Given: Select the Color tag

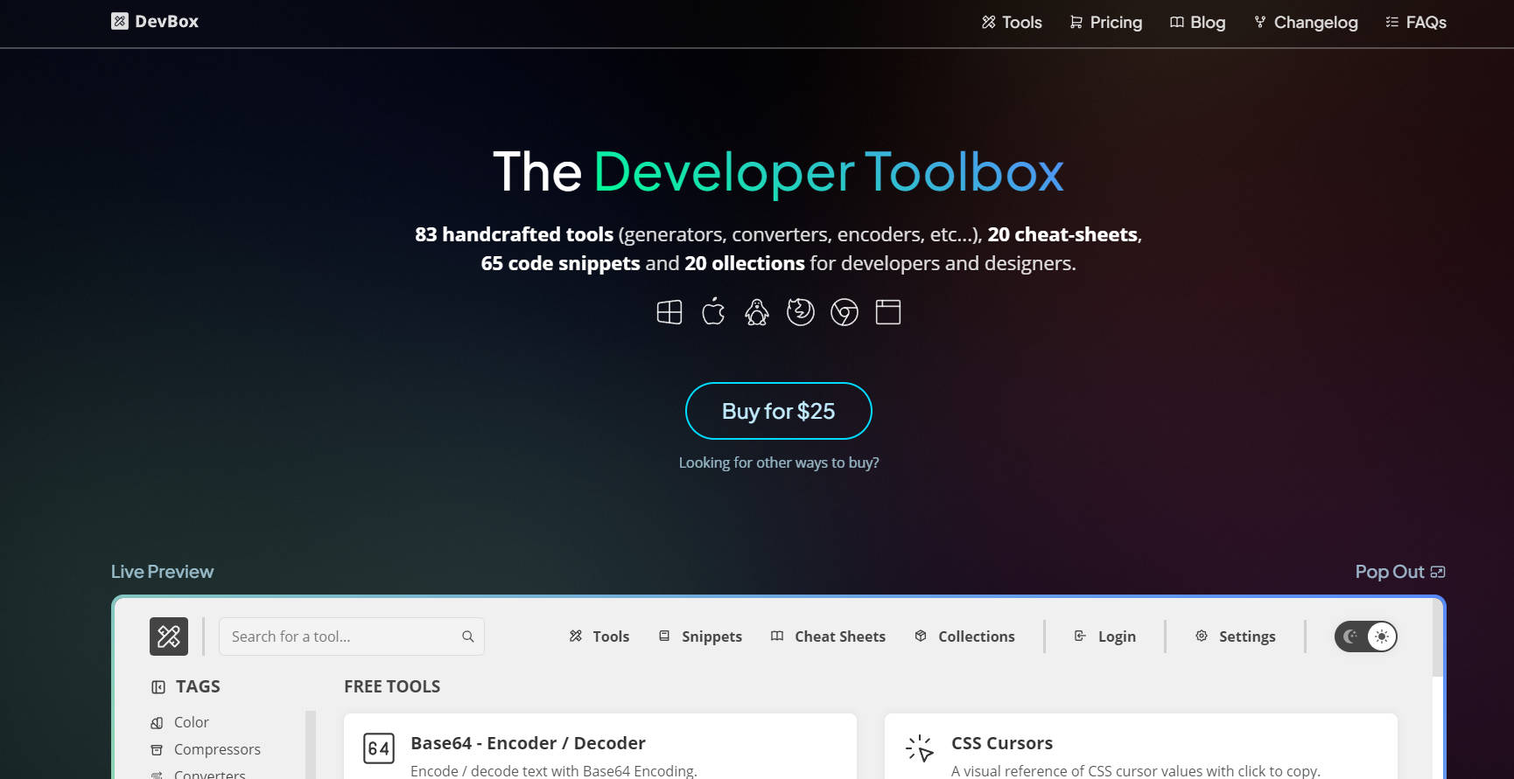Looking at the screenshot, I should (180, 722).
